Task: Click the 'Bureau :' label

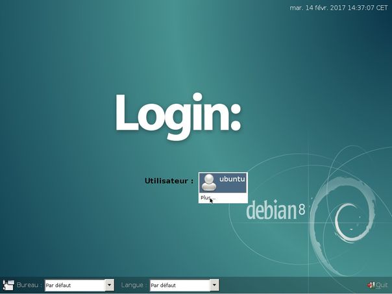Action: [29, 285]
